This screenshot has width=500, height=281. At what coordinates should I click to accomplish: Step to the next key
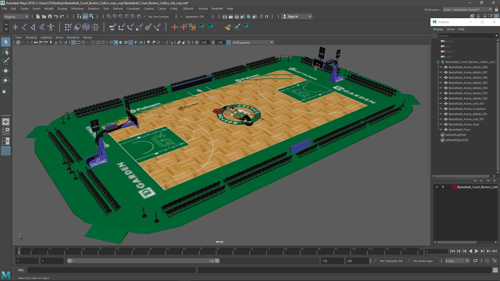tap(482, 251)
